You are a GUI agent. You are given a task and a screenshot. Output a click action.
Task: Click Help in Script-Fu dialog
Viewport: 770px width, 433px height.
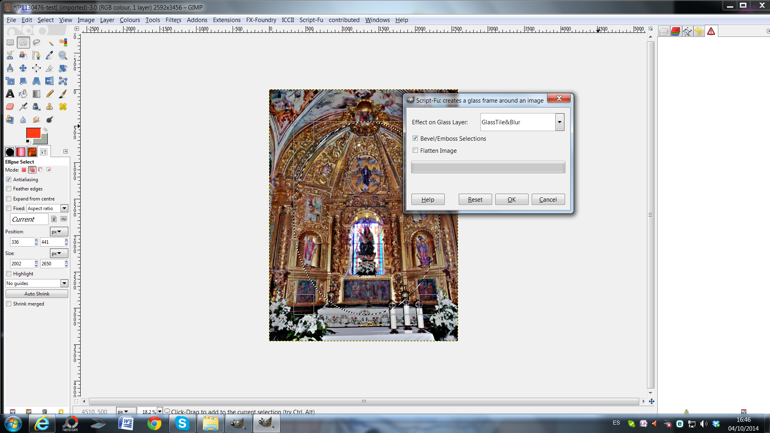pyautogui.click(x=428, y=200)
